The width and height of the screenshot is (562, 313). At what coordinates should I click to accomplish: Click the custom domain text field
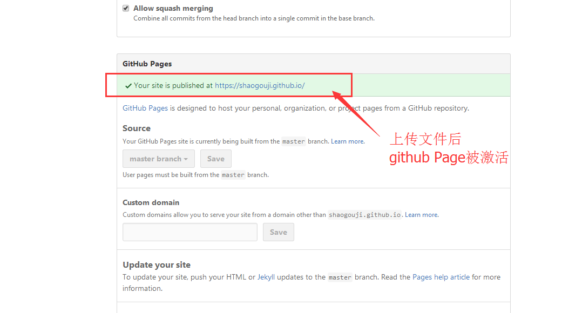[x=190, y=232]
